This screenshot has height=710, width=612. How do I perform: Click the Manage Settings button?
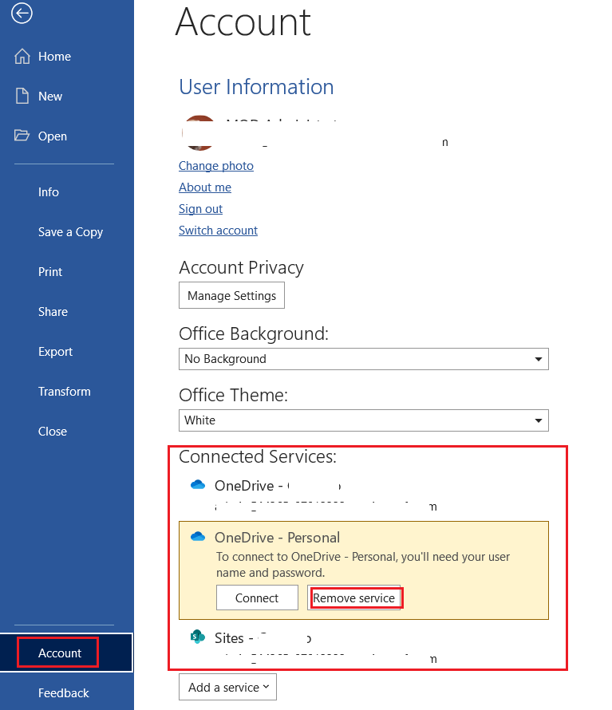coord(231,295)
